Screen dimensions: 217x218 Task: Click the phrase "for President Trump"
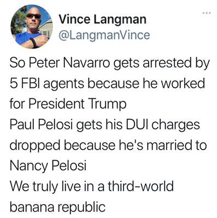pos(68,104)
